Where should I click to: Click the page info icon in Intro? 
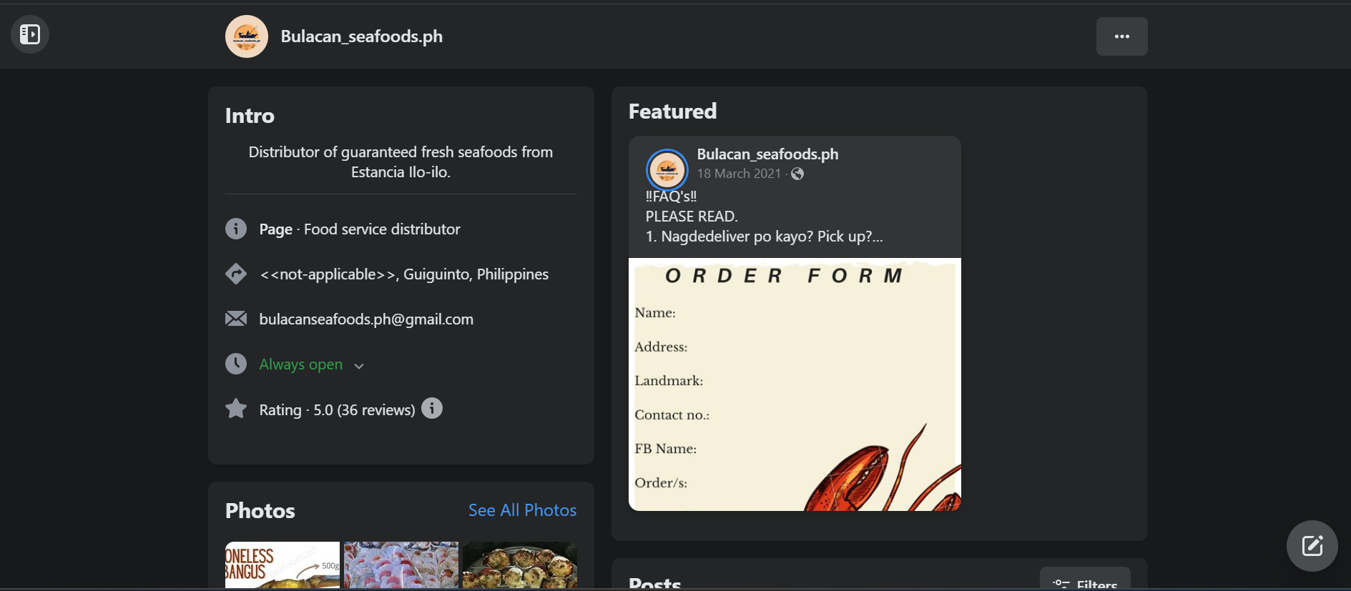click(x=236, y=229)
